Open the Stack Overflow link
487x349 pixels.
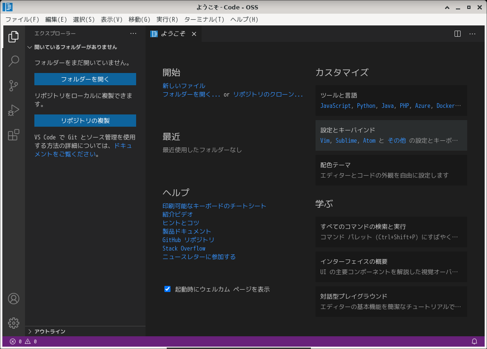[184, 248]
